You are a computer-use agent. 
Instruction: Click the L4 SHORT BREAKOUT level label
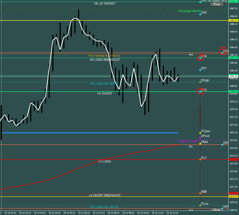click(x=105, y=195)
